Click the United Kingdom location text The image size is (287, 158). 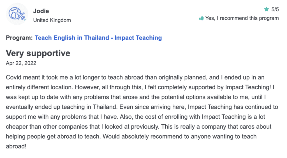(x=52, y=20)
